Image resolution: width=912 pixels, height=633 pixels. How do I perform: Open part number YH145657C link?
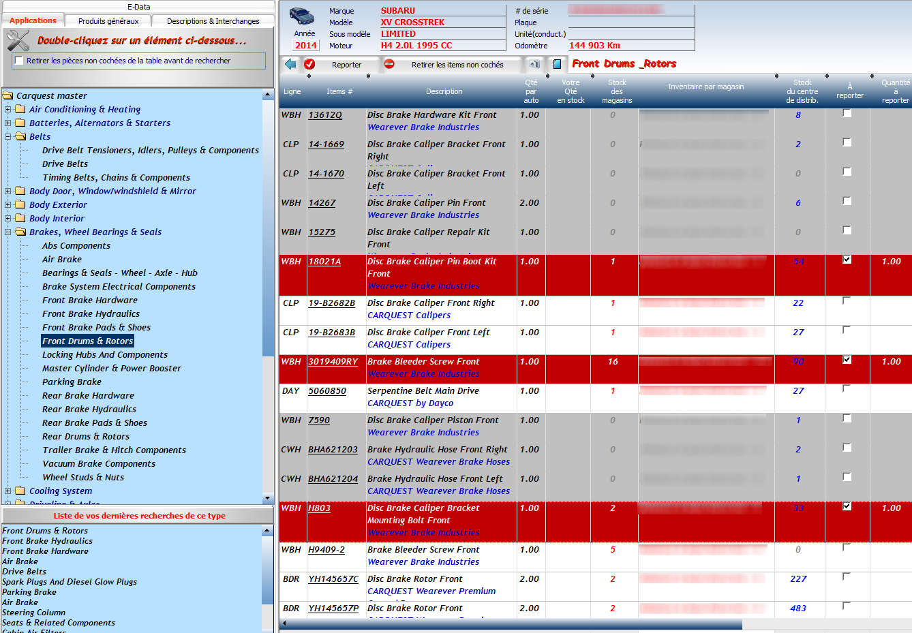[333, 579]
